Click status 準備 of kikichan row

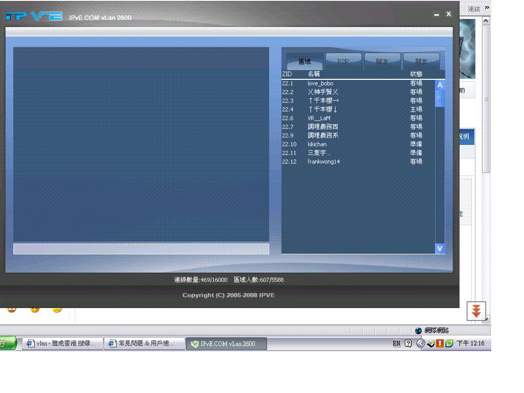point(416,144)
